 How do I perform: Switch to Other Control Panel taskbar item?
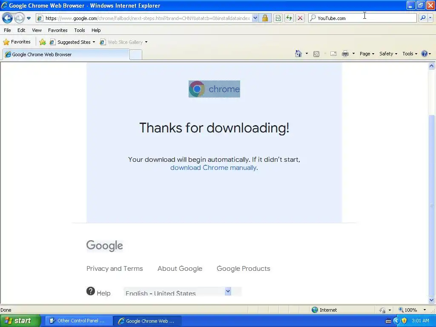[78, 321]
